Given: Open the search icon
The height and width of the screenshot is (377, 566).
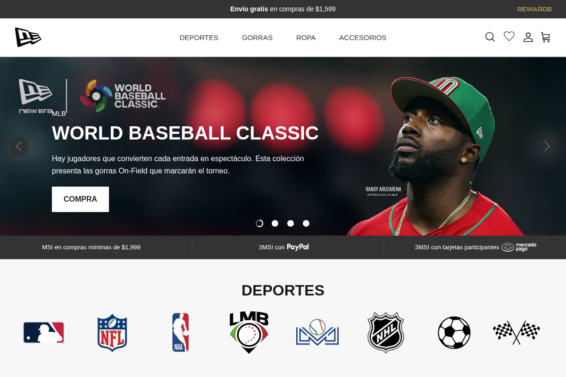Looking at the screenshot, I should point(490,37).
